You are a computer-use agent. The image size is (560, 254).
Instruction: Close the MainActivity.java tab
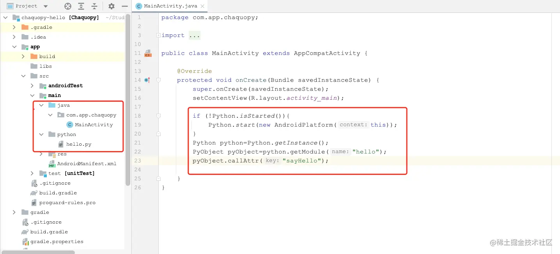202,6
